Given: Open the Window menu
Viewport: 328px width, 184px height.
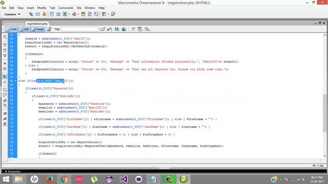Looking at the screenshot, I should point(90,8).
